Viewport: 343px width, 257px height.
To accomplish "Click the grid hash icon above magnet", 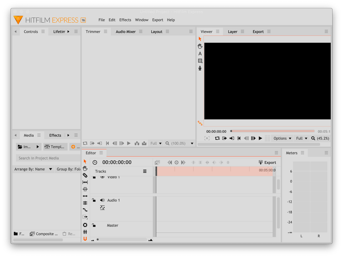I will (x=85, y=232).
